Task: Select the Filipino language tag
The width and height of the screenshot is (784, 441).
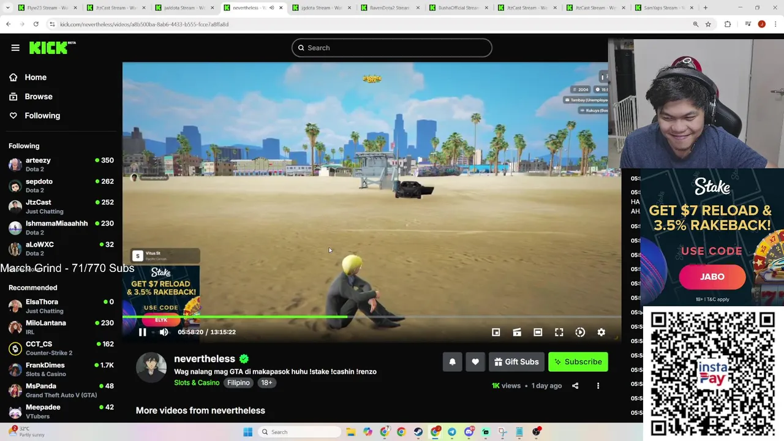Action: [x=238, y=383]
